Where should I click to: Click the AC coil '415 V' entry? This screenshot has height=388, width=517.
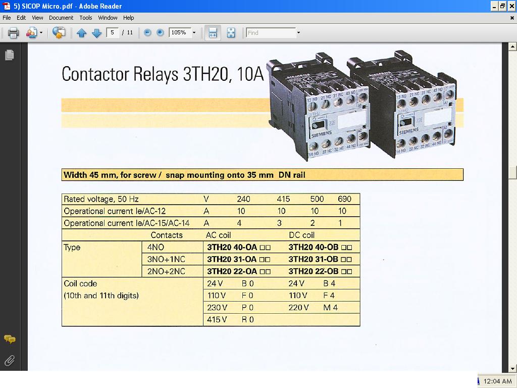coord(217,319)
